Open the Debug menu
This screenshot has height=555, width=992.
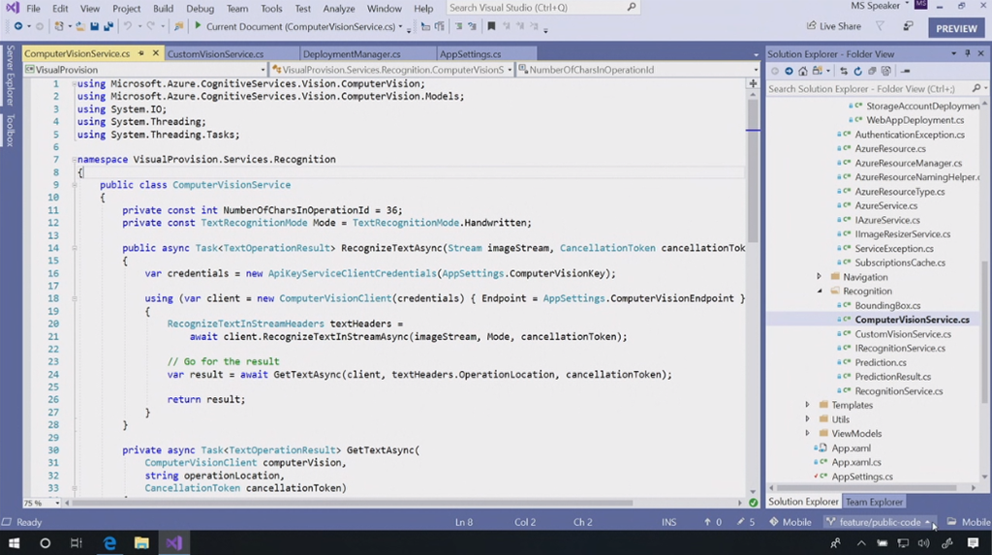tap(200, 9)
